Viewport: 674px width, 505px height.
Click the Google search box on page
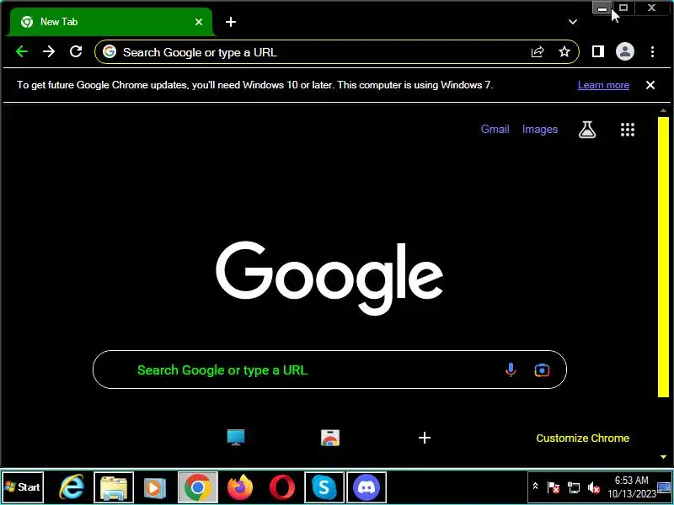329,369
